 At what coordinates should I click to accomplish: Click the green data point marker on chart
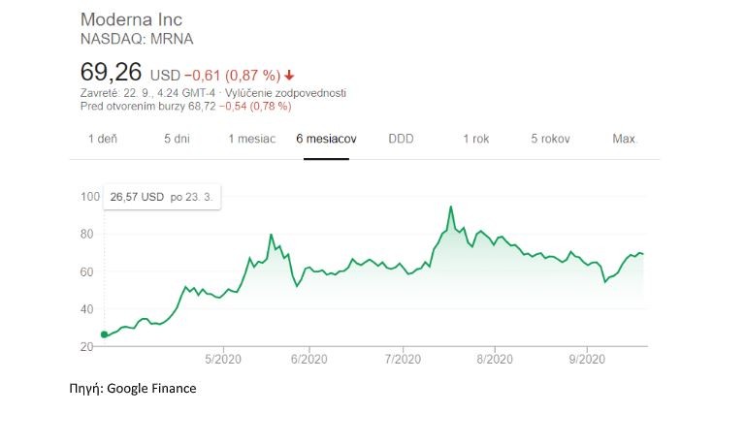104,334
